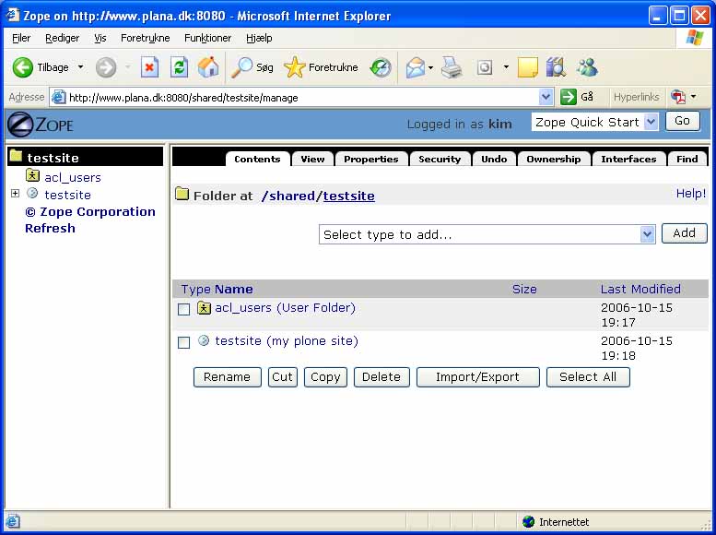Open the History toolbar icon
The height and width of the screenshot is (535, 716).
click(381, 67)
